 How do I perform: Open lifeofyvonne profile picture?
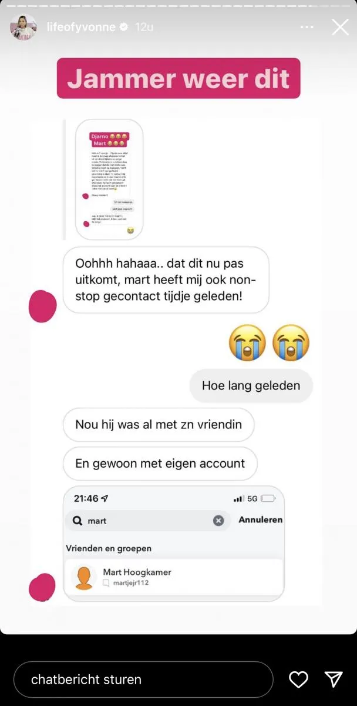[x=23, y=27]
